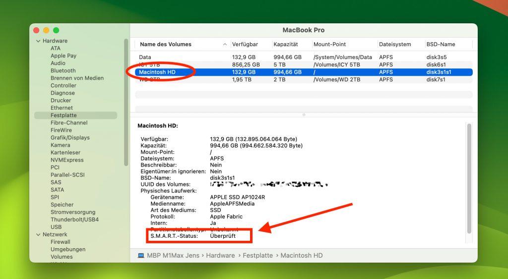Screen dimensions: 508x279
Task: Open SAS in the sidebar
Action: point(56,182)
